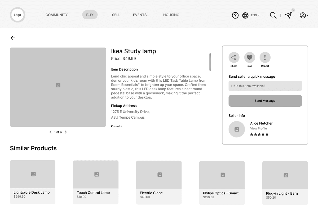The image size is (318, 206).
Task: Click the Similar Products heading
Action: pos(33,148)
